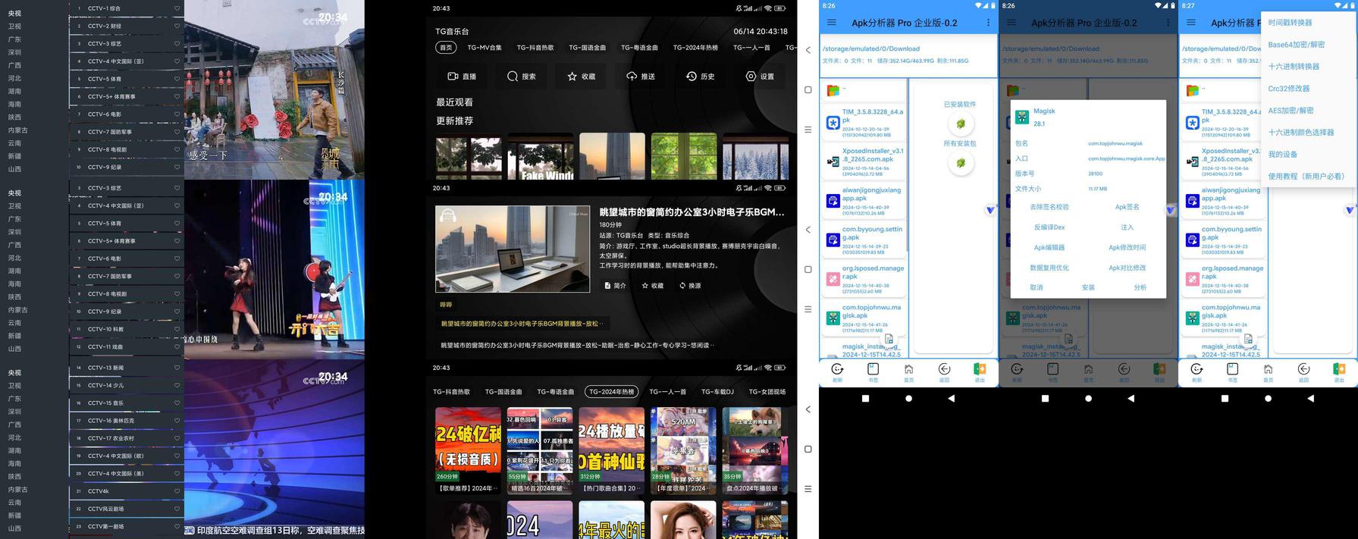
Task: Switch to the TG-MV合集 tab
Action: 485,48
